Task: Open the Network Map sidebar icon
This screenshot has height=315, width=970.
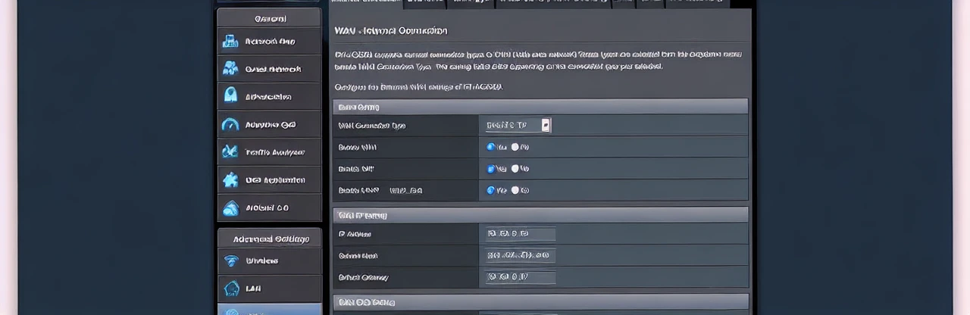Action: [230, 42]
